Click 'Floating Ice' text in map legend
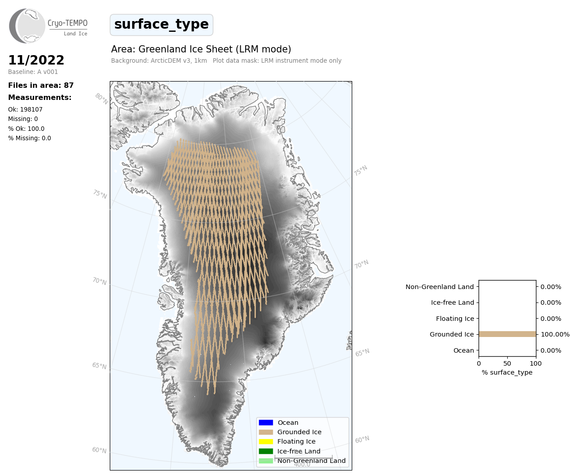 point(296,441)
